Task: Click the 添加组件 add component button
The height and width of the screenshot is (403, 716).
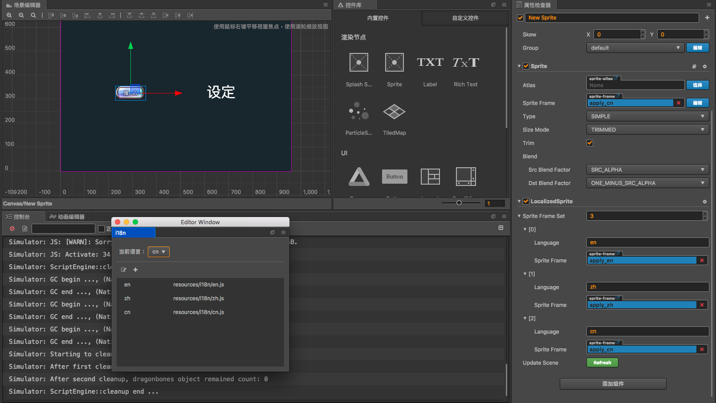Action: (613, 383)
